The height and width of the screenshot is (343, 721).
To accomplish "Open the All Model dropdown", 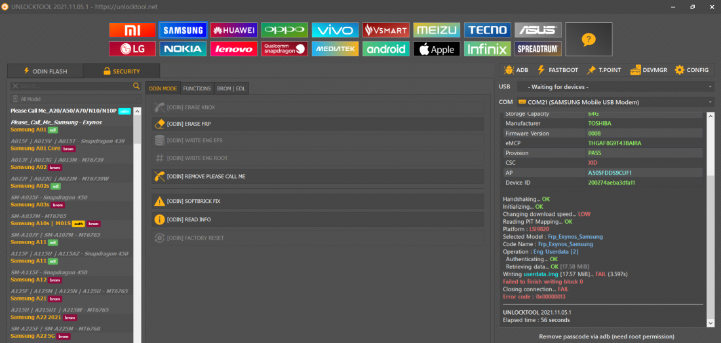I will [x=76, y=99].
